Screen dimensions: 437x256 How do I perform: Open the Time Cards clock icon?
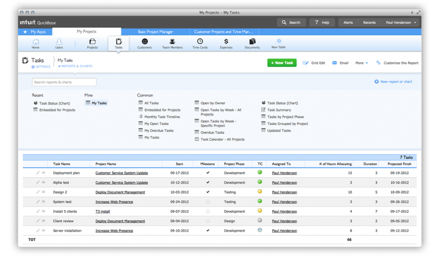pos(200,42)
